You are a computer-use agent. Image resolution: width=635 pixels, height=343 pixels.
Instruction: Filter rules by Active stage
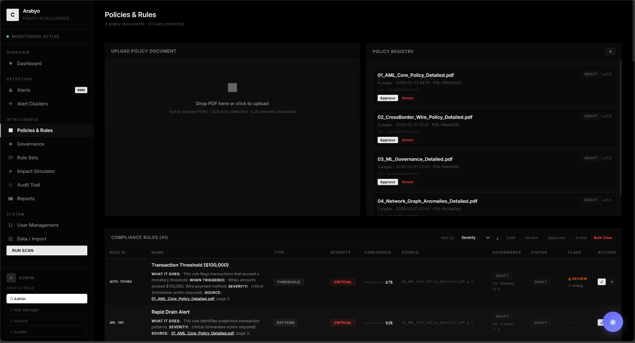[581, 238]
